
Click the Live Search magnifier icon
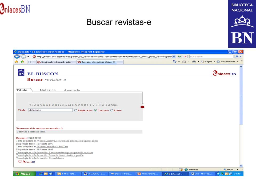[x=237, y=57]
